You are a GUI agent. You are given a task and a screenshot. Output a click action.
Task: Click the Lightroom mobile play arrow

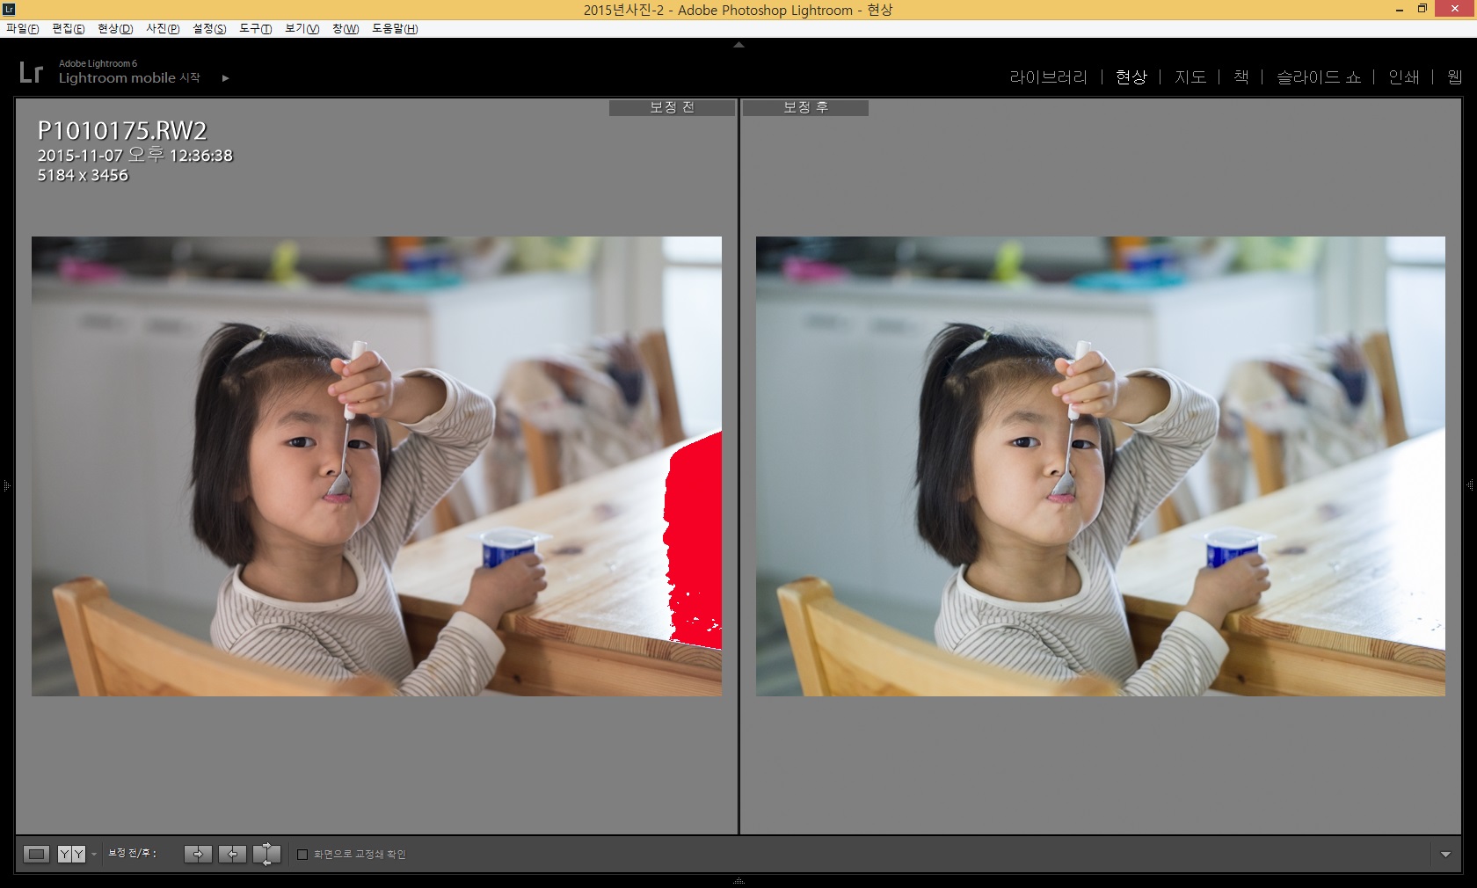226,78
